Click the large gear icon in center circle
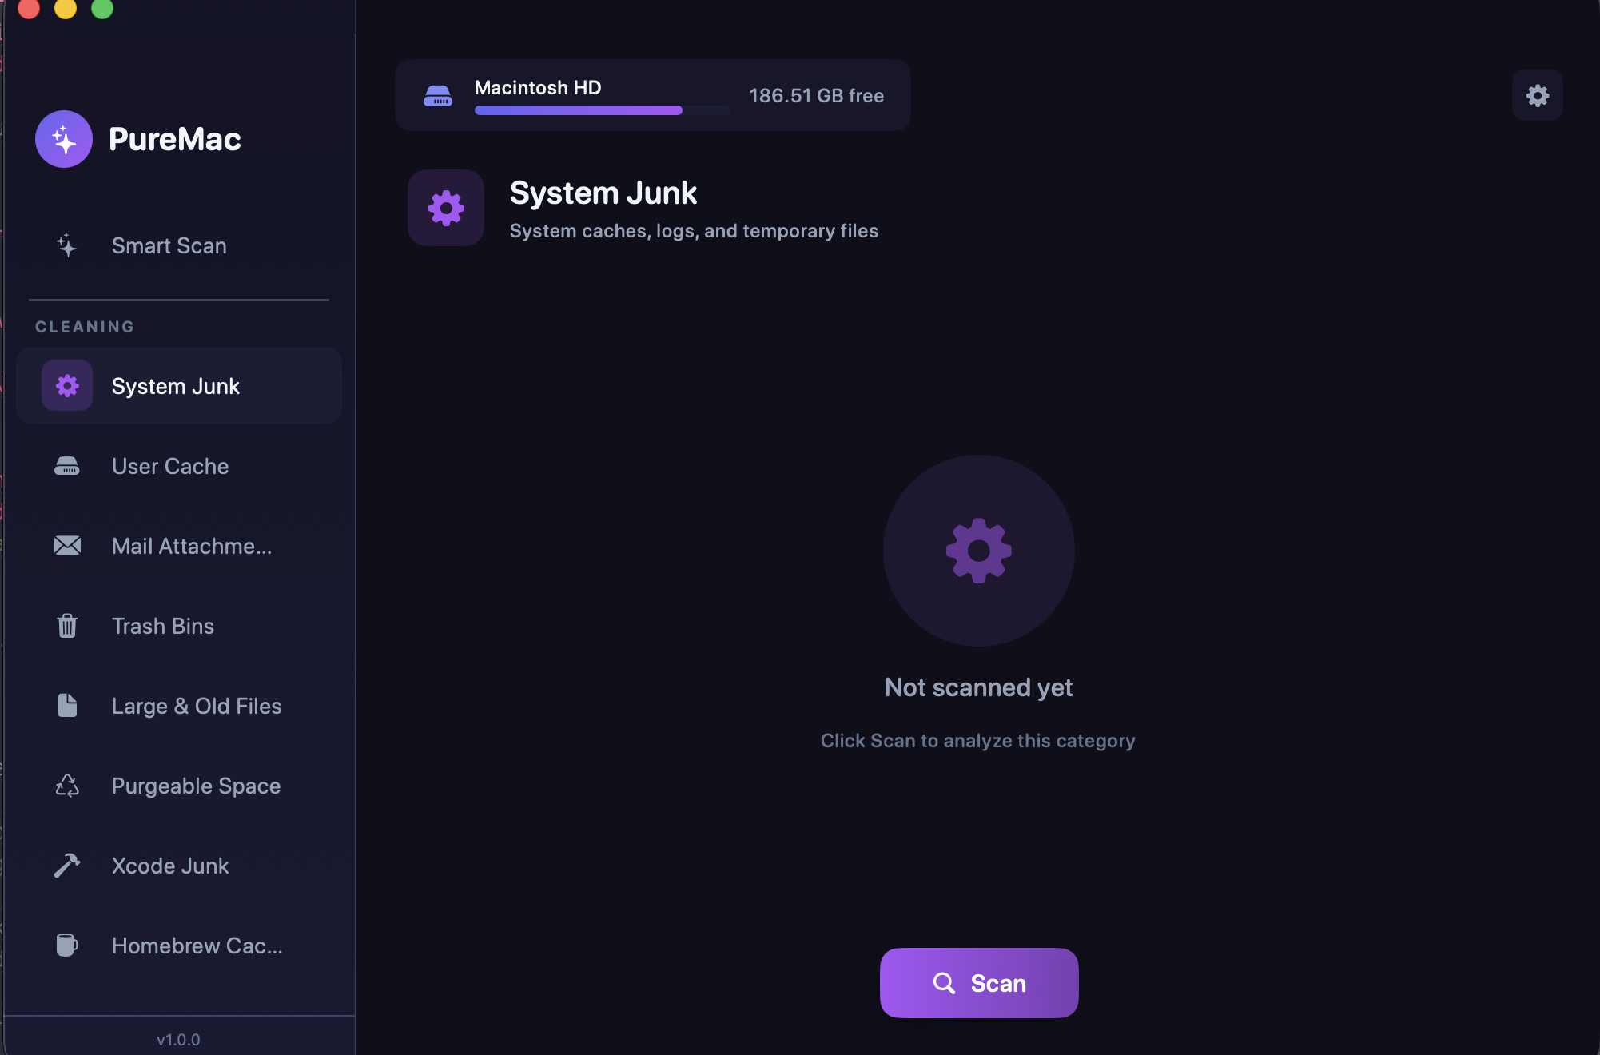The width and height of the screenshot is (1600, 1055). tap(978, 551)
